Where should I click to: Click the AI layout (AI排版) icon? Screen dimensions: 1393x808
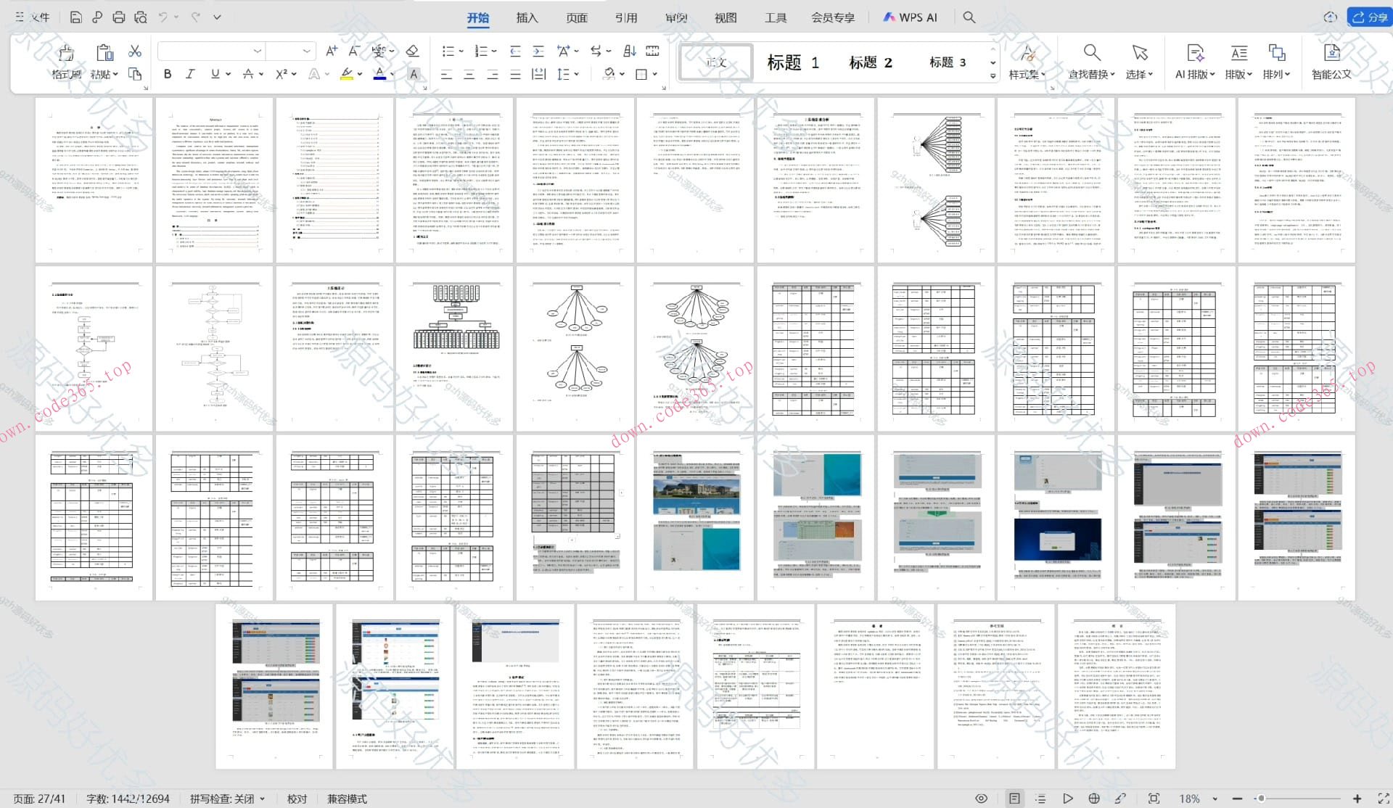point(1194,53)
